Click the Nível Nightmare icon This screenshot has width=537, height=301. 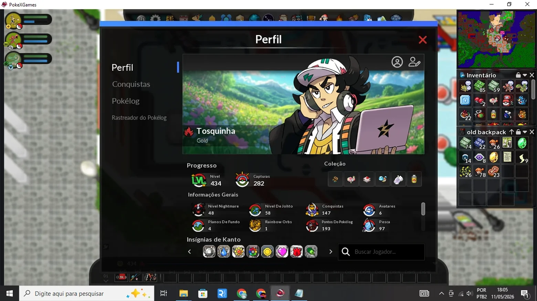click(198, 210)
